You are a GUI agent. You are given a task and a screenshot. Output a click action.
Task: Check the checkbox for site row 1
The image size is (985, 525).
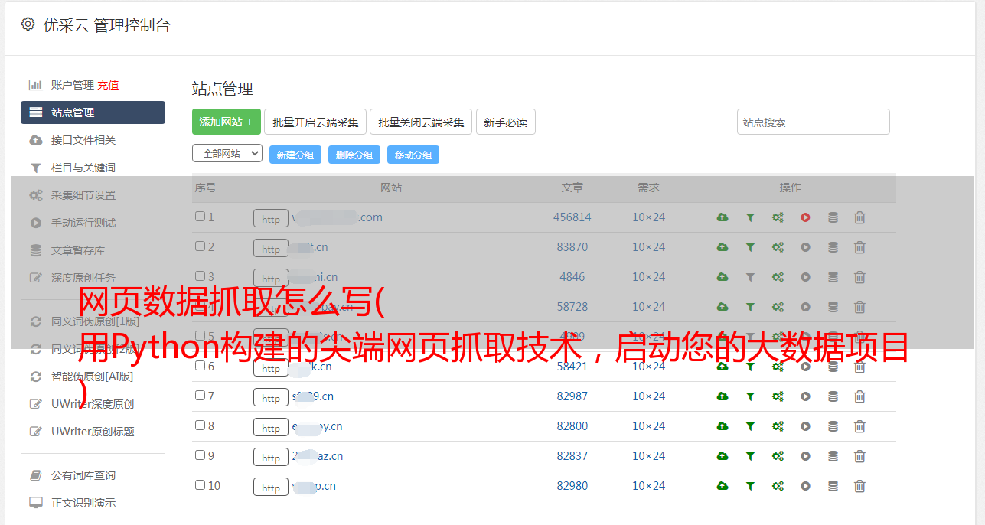click(x=200, y=217)
